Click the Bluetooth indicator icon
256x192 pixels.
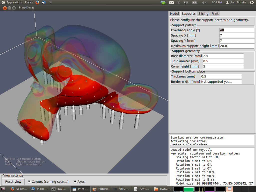[178, 2]
